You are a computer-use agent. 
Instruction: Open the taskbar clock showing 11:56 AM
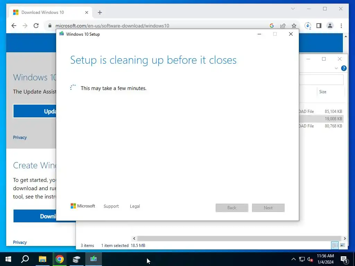tap(325, 259)
